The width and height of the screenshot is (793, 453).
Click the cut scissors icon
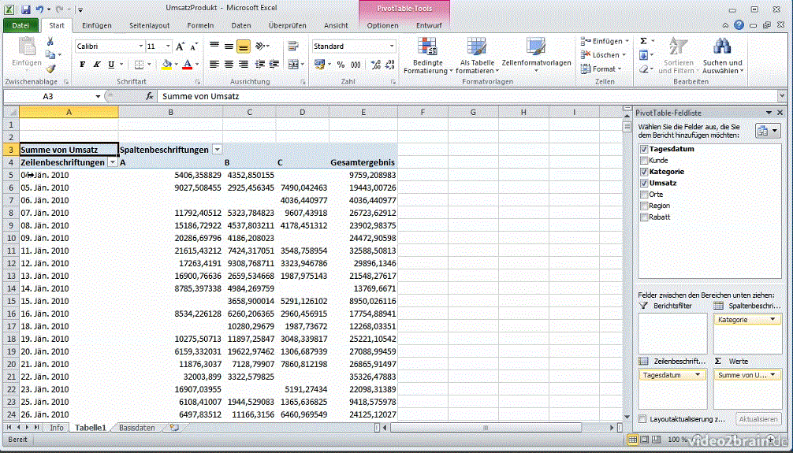pos(50,42)
